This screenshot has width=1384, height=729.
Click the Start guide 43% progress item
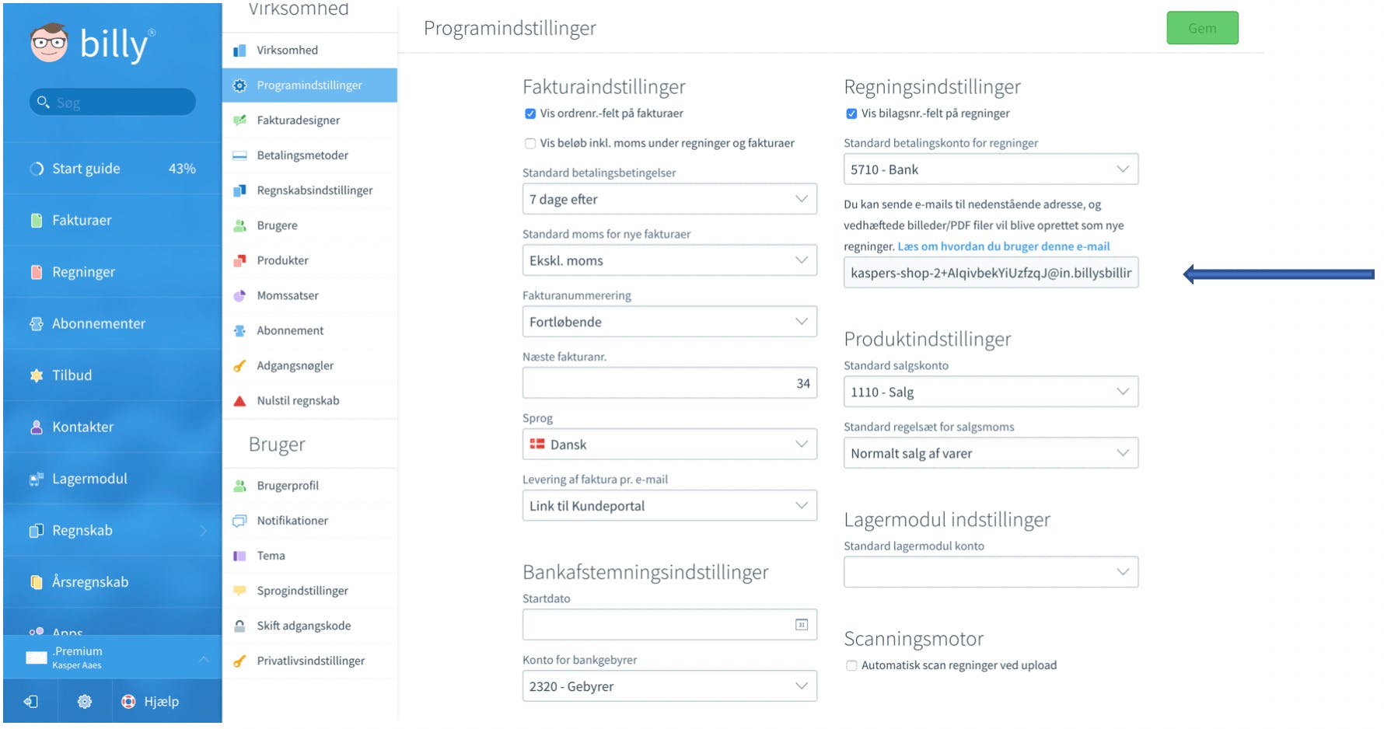point(112,169)
